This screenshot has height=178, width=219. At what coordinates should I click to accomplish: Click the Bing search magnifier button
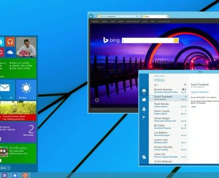[x=176, y=41]
